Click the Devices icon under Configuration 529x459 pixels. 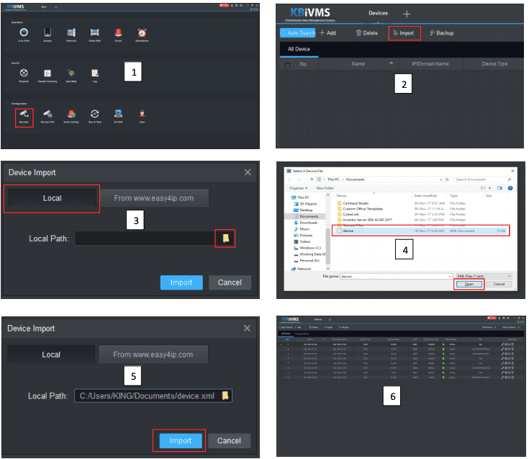click(x=24, y=114)
